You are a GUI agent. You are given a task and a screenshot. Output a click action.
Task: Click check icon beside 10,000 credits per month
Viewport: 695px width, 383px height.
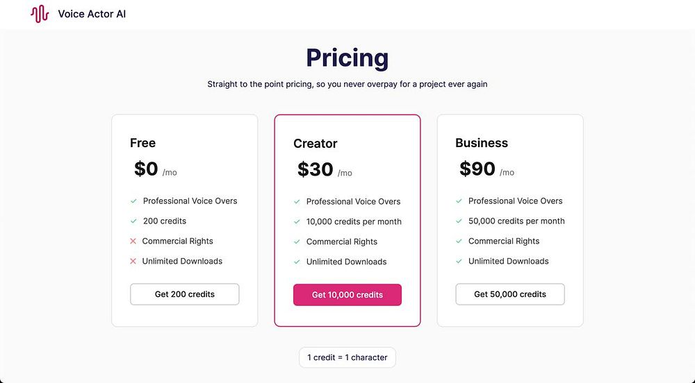[297, 222]
